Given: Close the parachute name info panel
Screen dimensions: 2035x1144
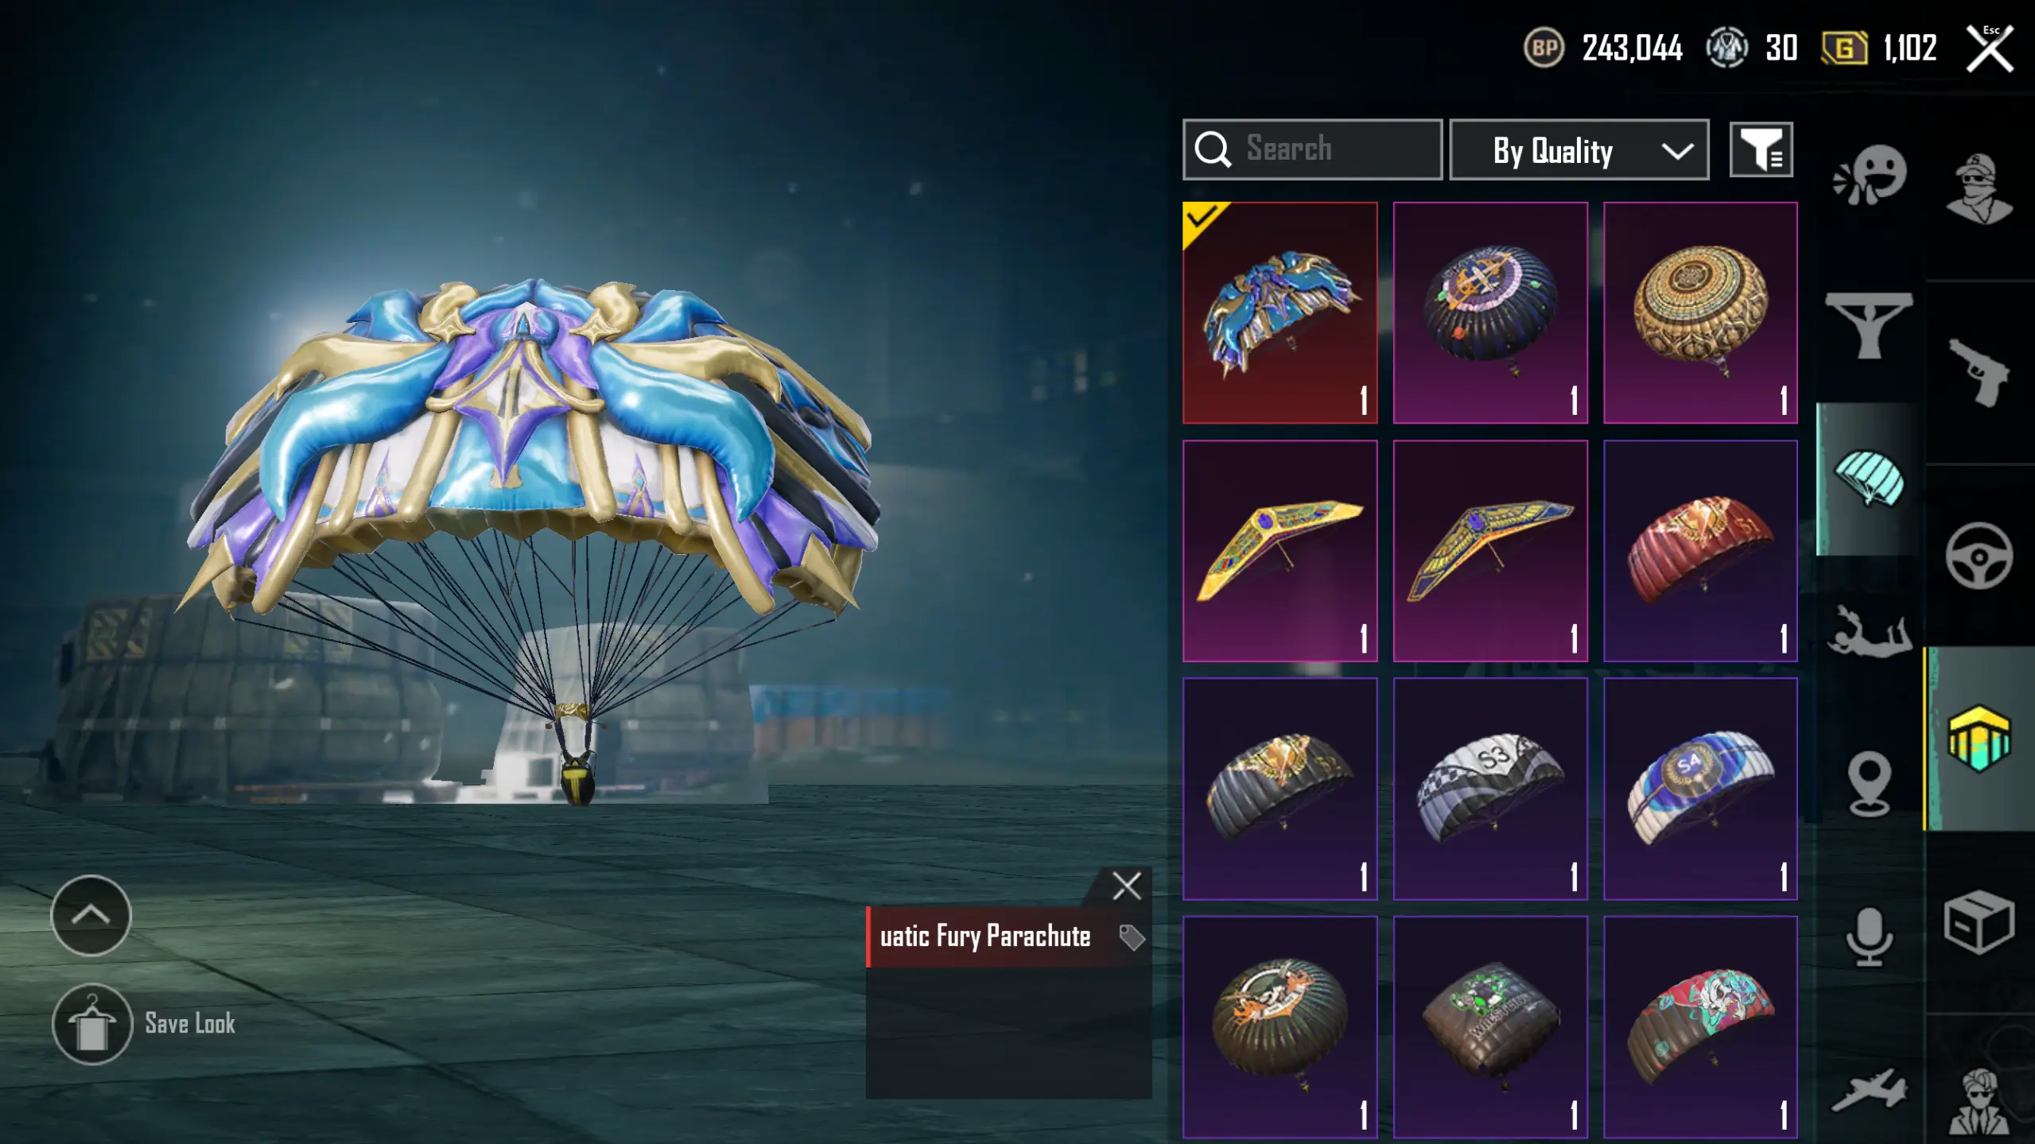Looking at the screenshot, I should [1127, 885].
